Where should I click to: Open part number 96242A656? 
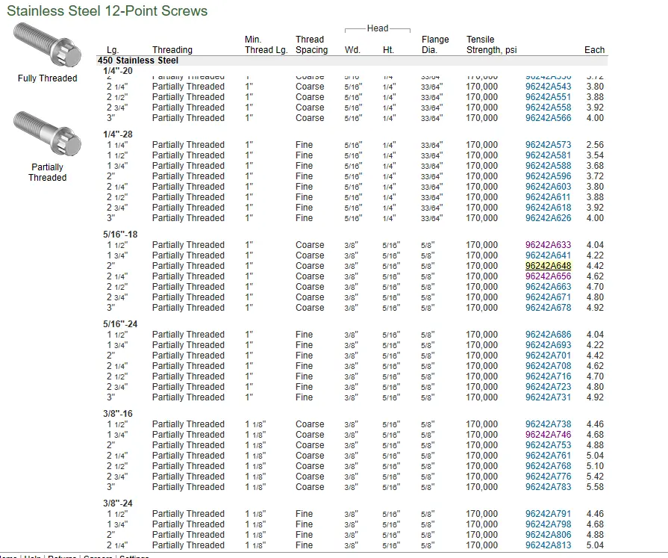pos(548,276)
